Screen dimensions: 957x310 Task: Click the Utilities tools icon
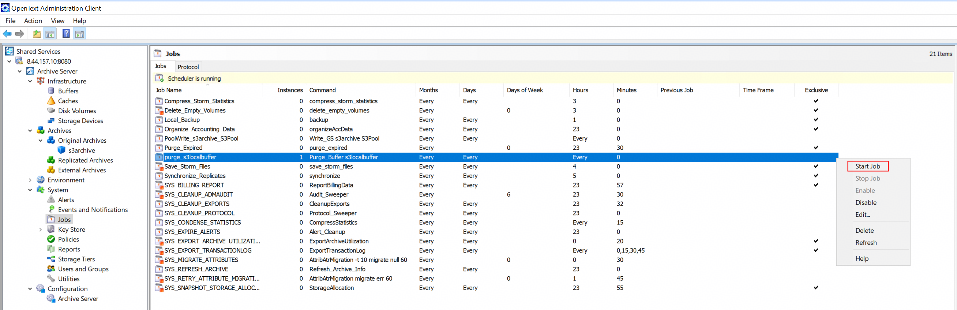[x=51, y=279]
